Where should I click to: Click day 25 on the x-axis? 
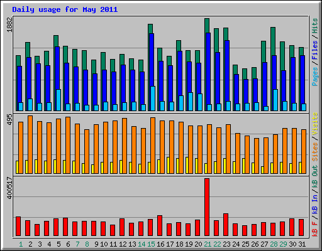(245, 244)
